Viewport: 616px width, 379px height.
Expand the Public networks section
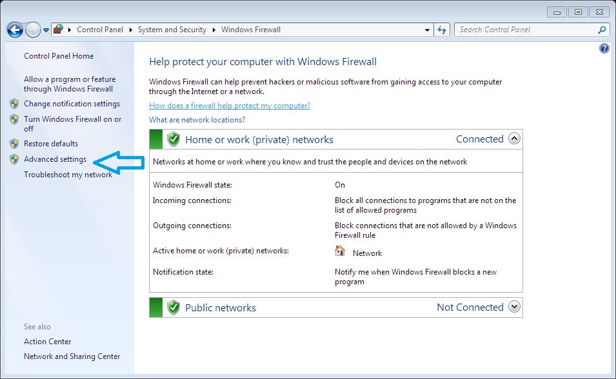(x=514, y=306)
